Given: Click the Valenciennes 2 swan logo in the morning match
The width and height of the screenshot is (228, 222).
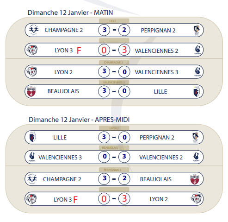Looking at the screenshot, I should click(x=197, y=50).
